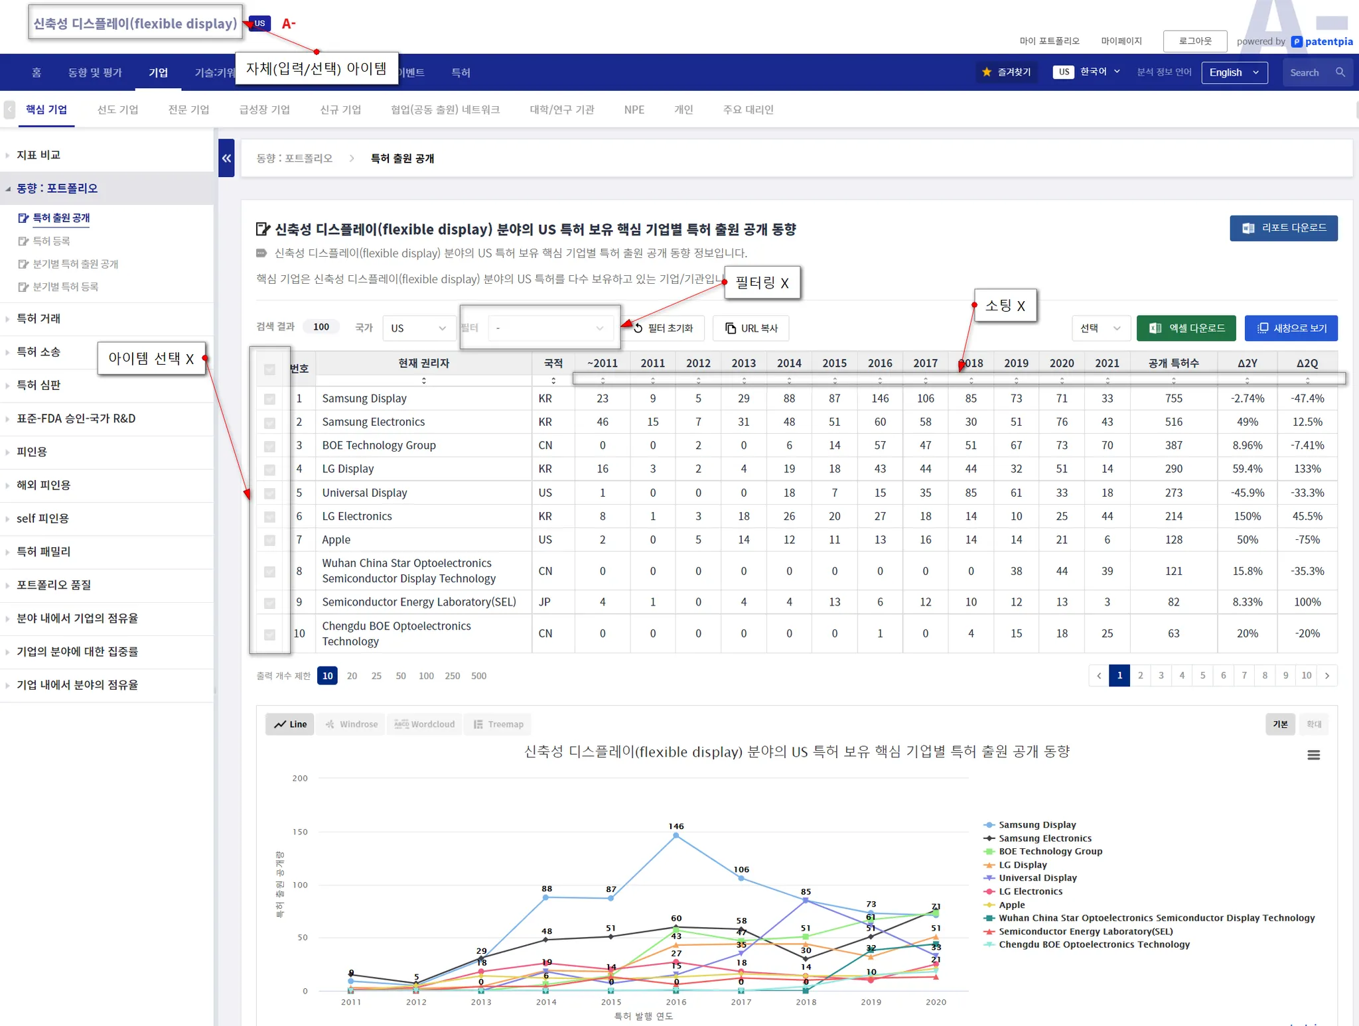
Task: Open the 특허 menu in navigation bar
Action: [461, 72]
